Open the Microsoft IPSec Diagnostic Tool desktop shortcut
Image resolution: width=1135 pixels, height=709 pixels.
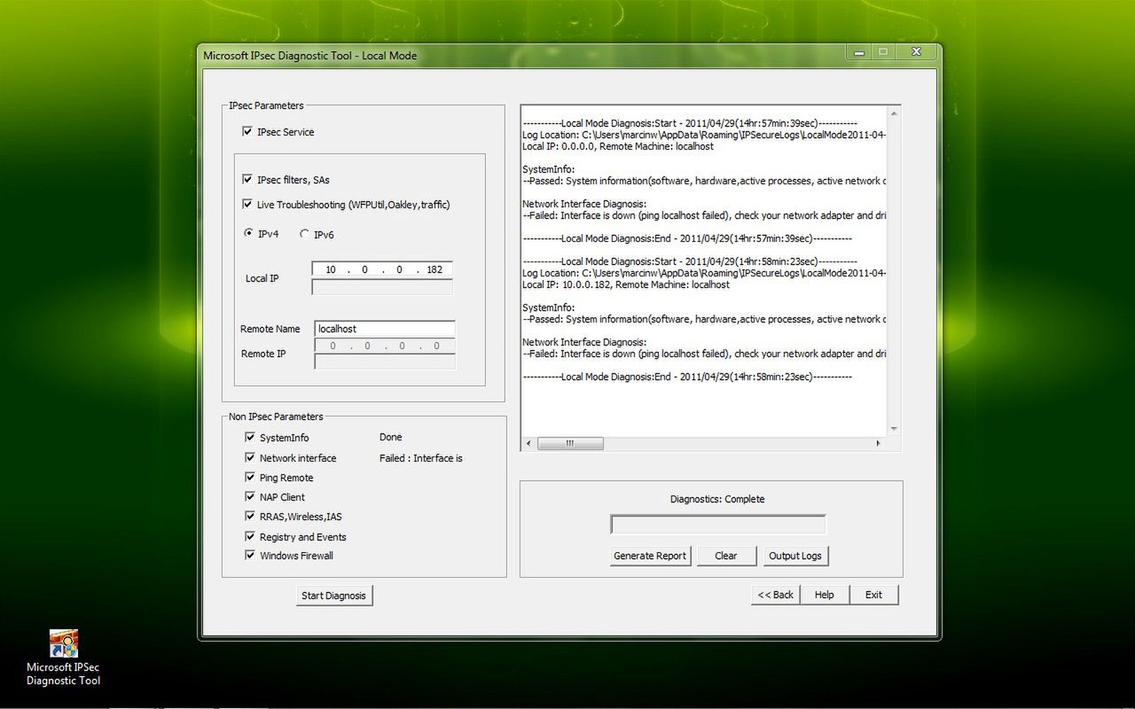[63, 658]
